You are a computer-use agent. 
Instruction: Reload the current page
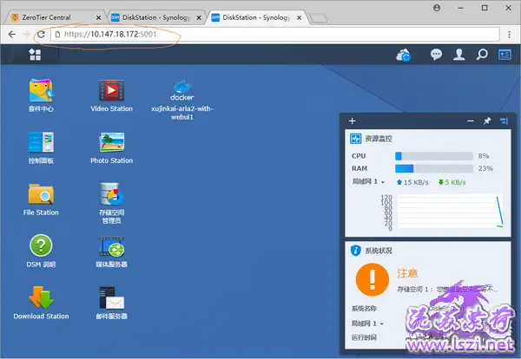[x=41, y=34]
